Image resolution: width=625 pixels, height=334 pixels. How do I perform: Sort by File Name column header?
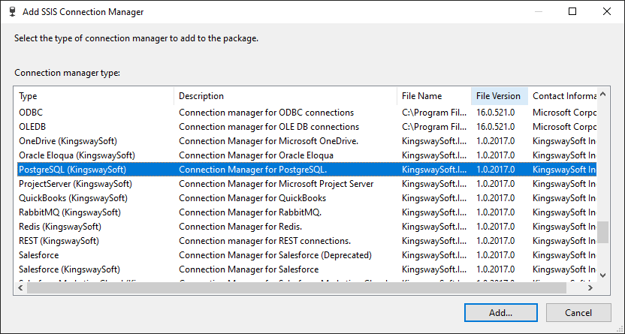pos(434,96)
